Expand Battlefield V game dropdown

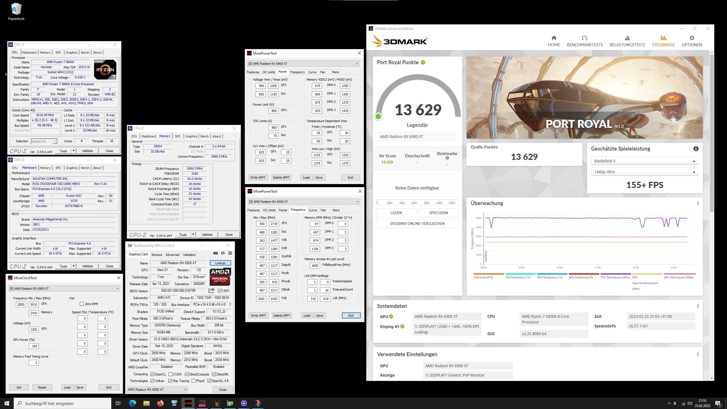pos(645,161)
